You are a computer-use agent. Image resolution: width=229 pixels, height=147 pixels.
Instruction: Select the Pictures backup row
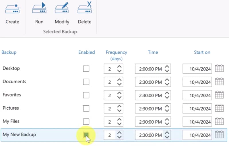[11, 108]
